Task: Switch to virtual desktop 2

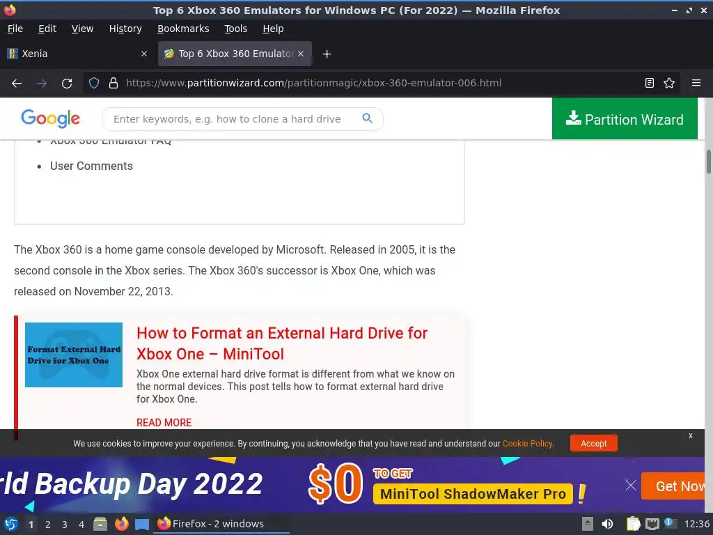Action: point(48,525)
